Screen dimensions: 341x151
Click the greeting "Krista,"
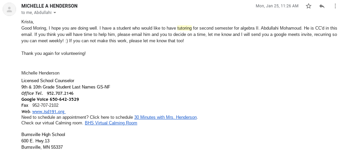28,22
